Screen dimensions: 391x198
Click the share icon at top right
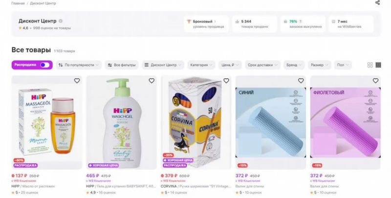[x=377, y=3]
